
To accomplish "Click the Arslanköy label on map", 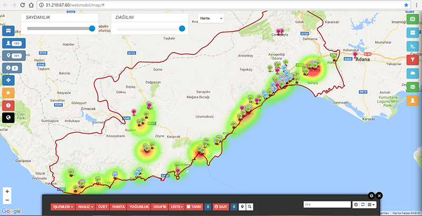I will click(246, 56).
